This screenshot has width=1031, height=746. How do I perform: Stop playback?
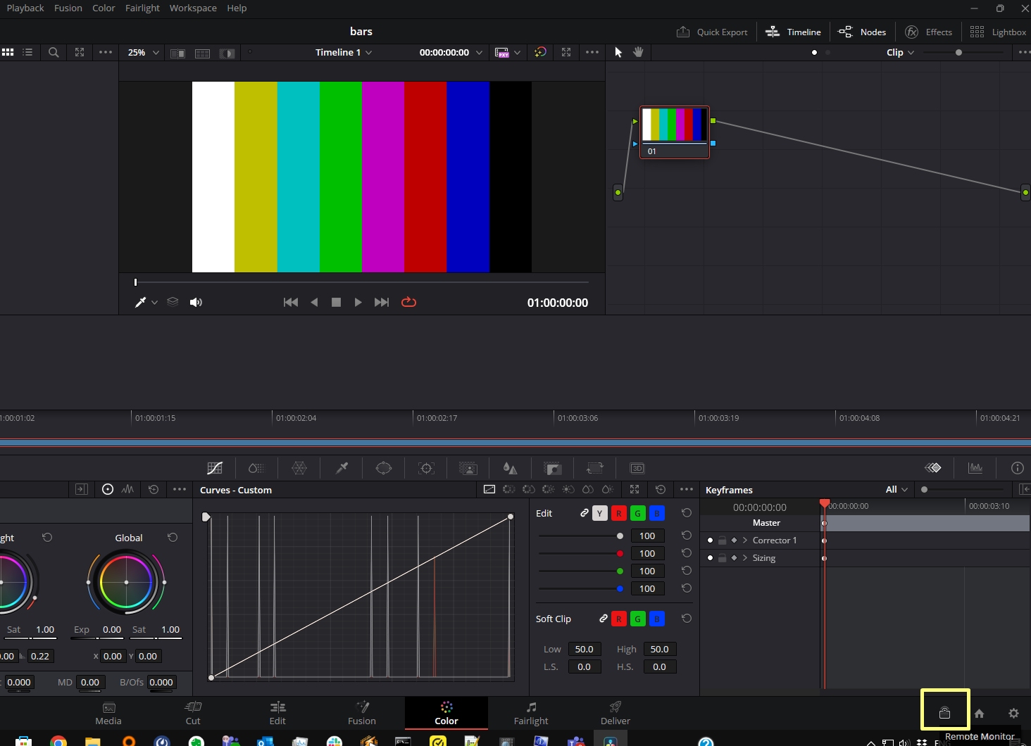(336, 302)
